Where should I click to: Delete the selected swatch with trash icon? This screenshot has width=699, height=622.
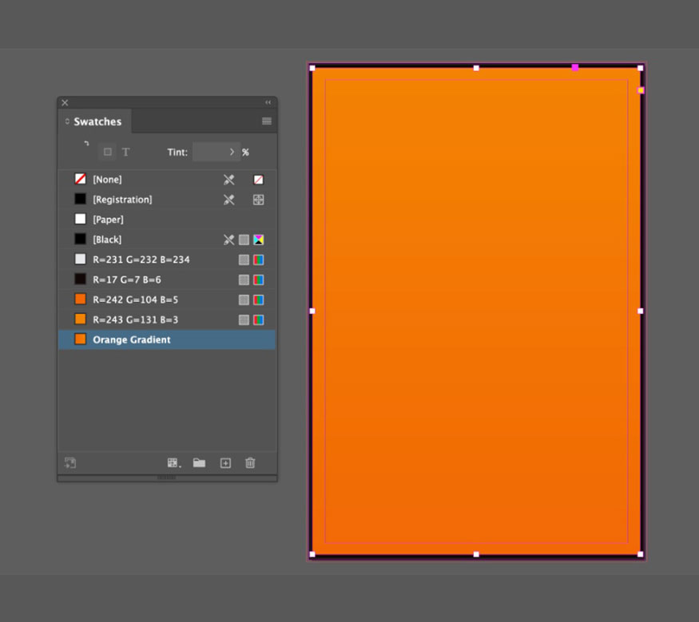click(x=250, y=463)
